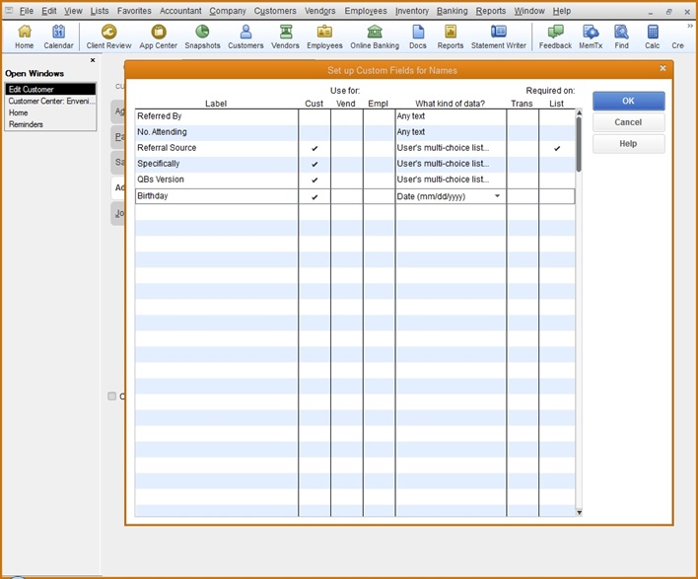Viewport: 698px width, 579px height.
Task: Launch Client Review from the toolbar
Action: tap(108, 36)
